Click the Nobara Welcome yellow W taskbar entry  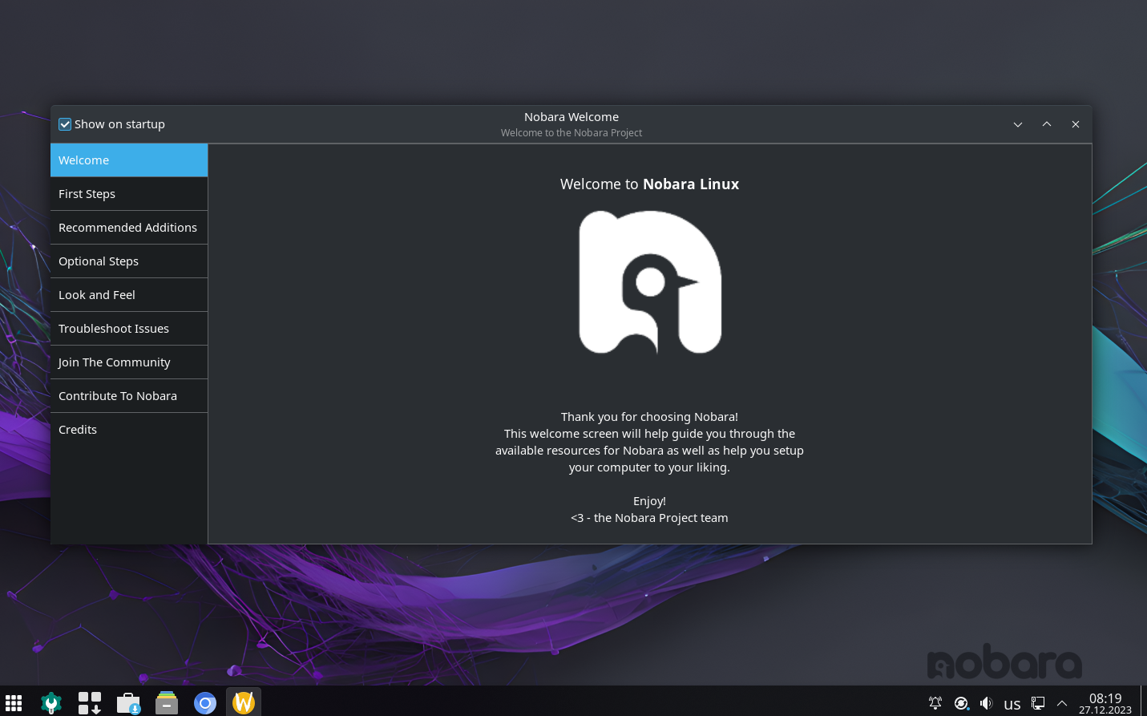[244, 702]
